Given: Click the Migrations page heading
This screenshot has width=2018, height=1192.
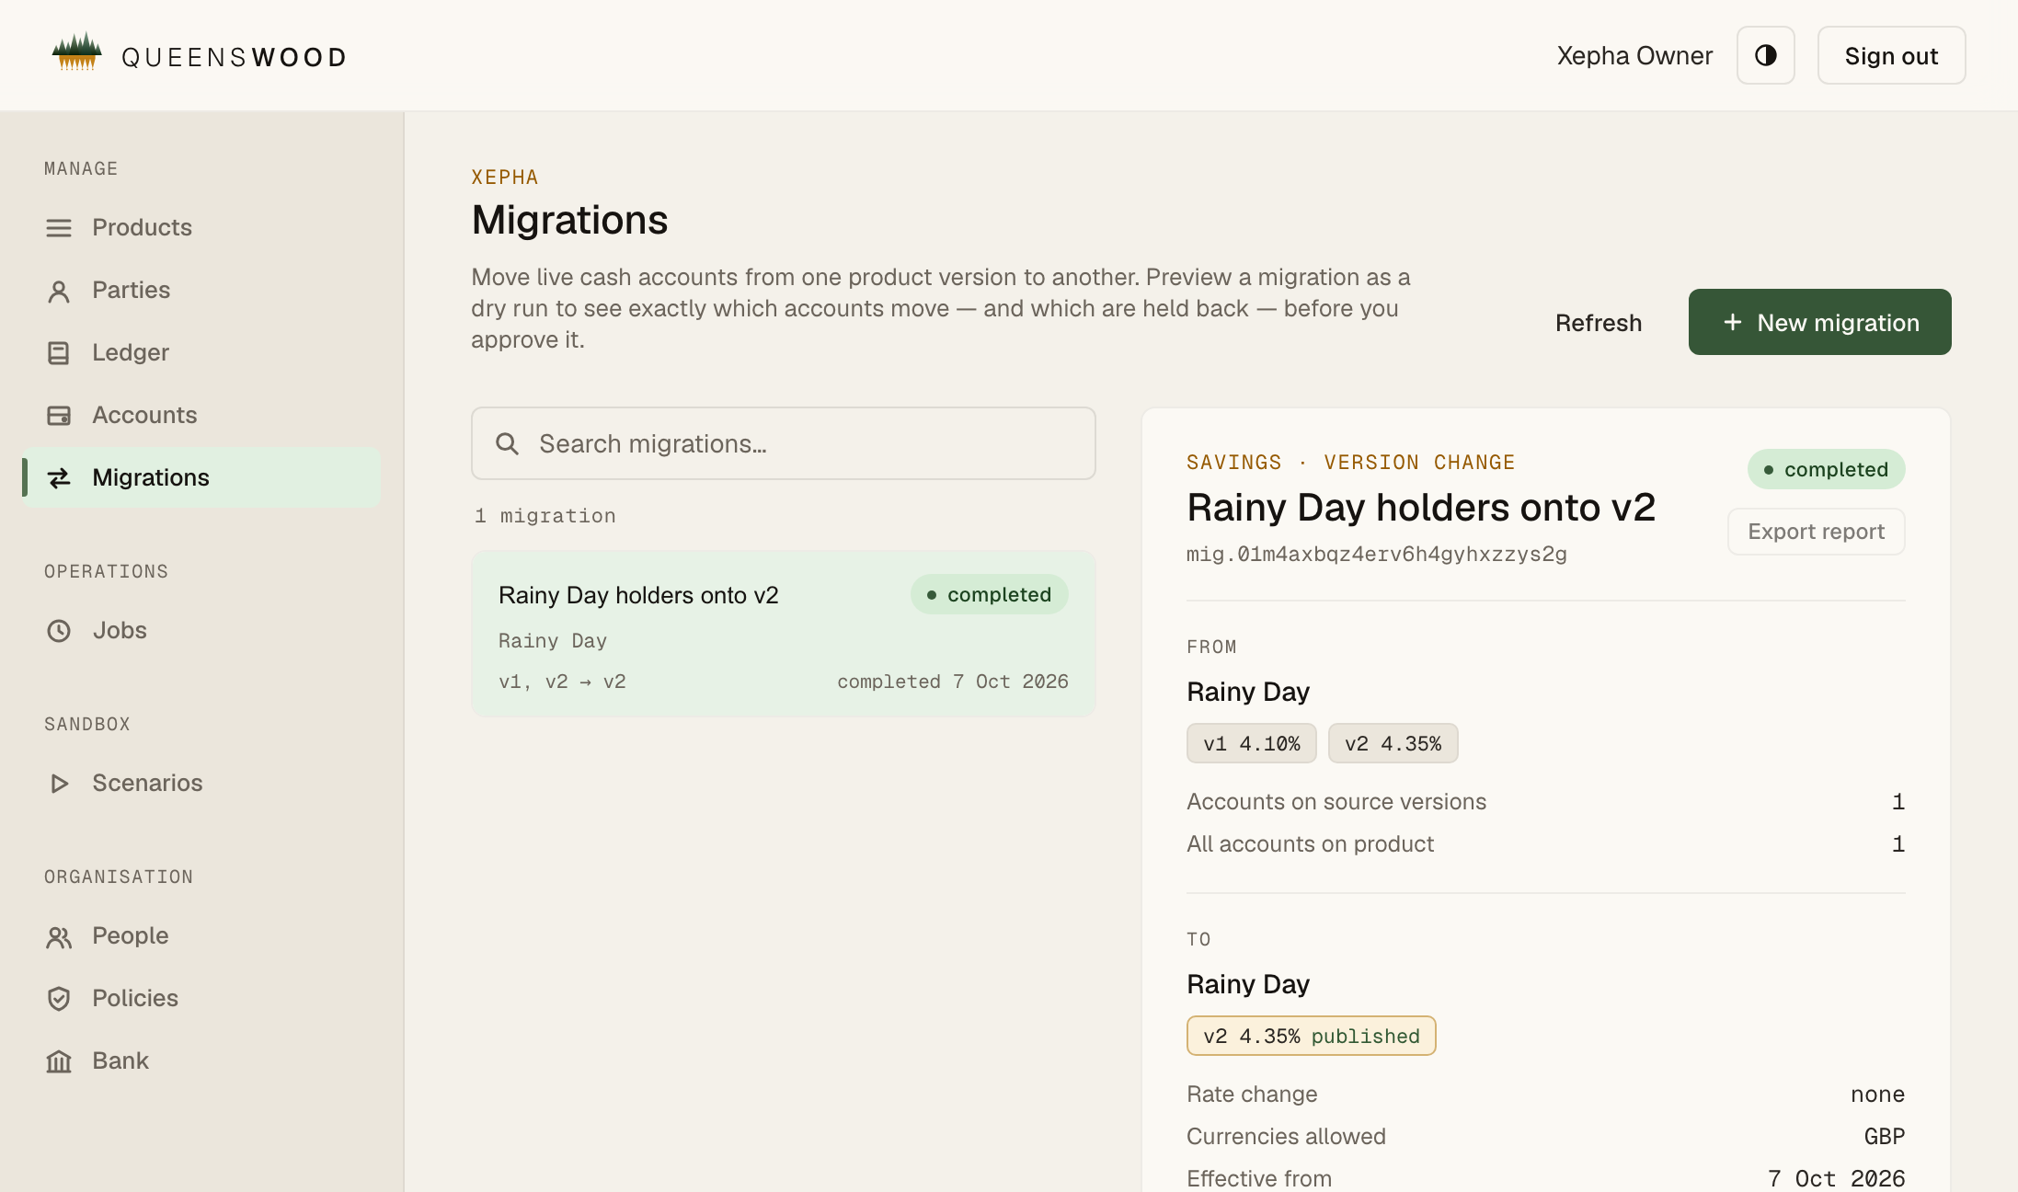Looking at the screenshot, I should 569,220.
